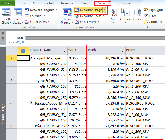Expand Other Views arrow in Resource Views

coord(99,22)
